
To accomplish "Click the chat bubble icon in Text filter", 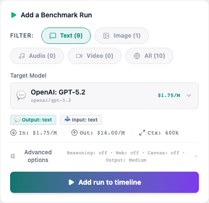I will pyautogui.click(x=53, y=36).
